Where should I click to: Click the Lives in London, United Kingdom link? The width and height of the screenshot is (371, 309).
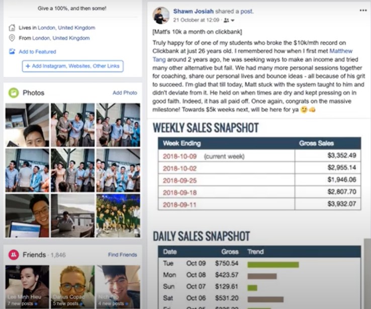click(66, 28)
